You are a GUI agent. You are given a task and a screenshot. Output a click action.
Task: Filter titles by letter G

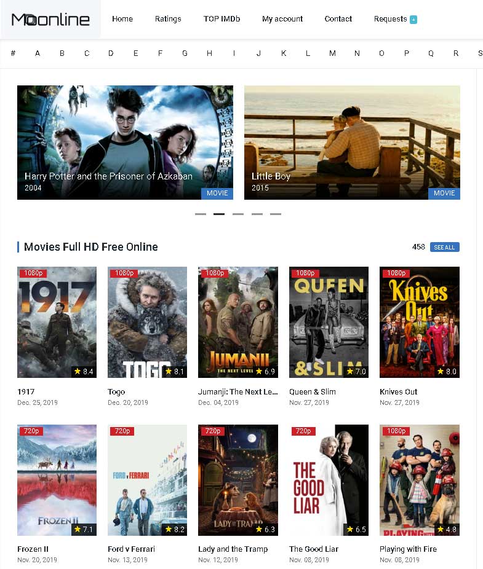coord(185,53)
